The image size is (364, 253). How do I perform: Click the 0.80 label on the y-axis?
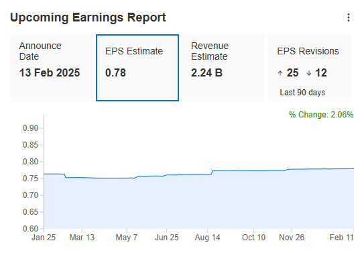[x=30, y=162]
